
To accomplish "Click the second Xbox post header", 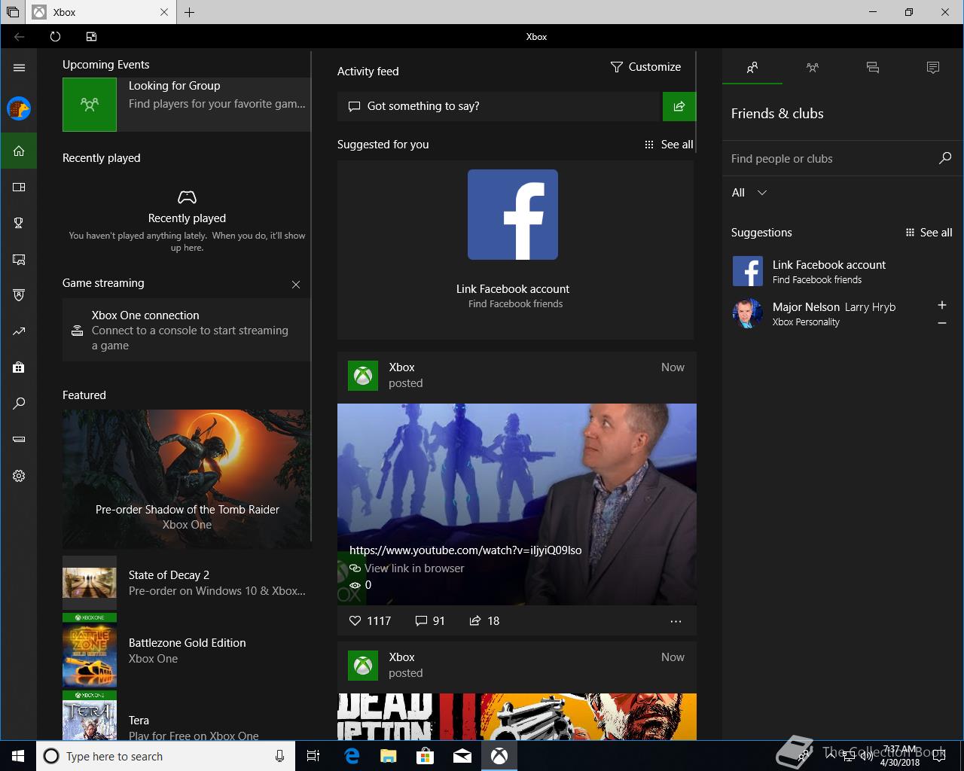I will (517, 666).
